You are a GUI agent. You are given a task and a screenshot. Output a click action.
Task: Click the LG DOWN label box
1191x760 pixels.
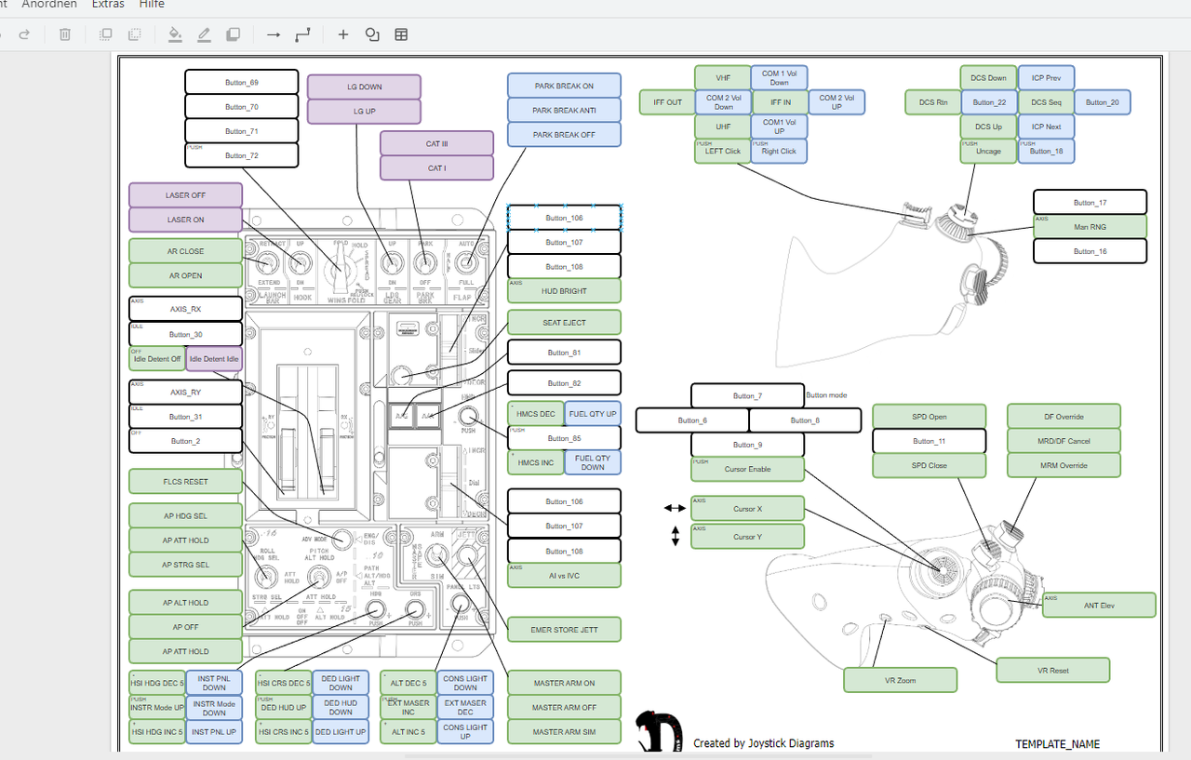[x=365, y=87]
